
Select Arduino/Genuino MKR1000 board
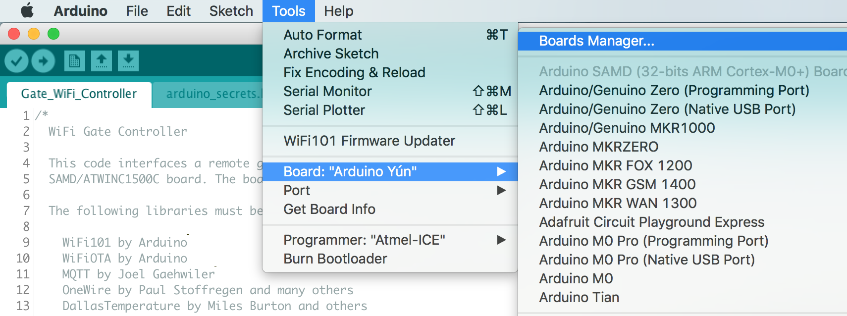coord(683,128)
